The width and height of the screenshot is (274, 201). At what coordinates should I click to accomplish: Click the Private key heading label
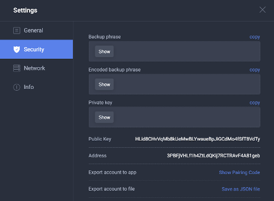coord(100,103)
